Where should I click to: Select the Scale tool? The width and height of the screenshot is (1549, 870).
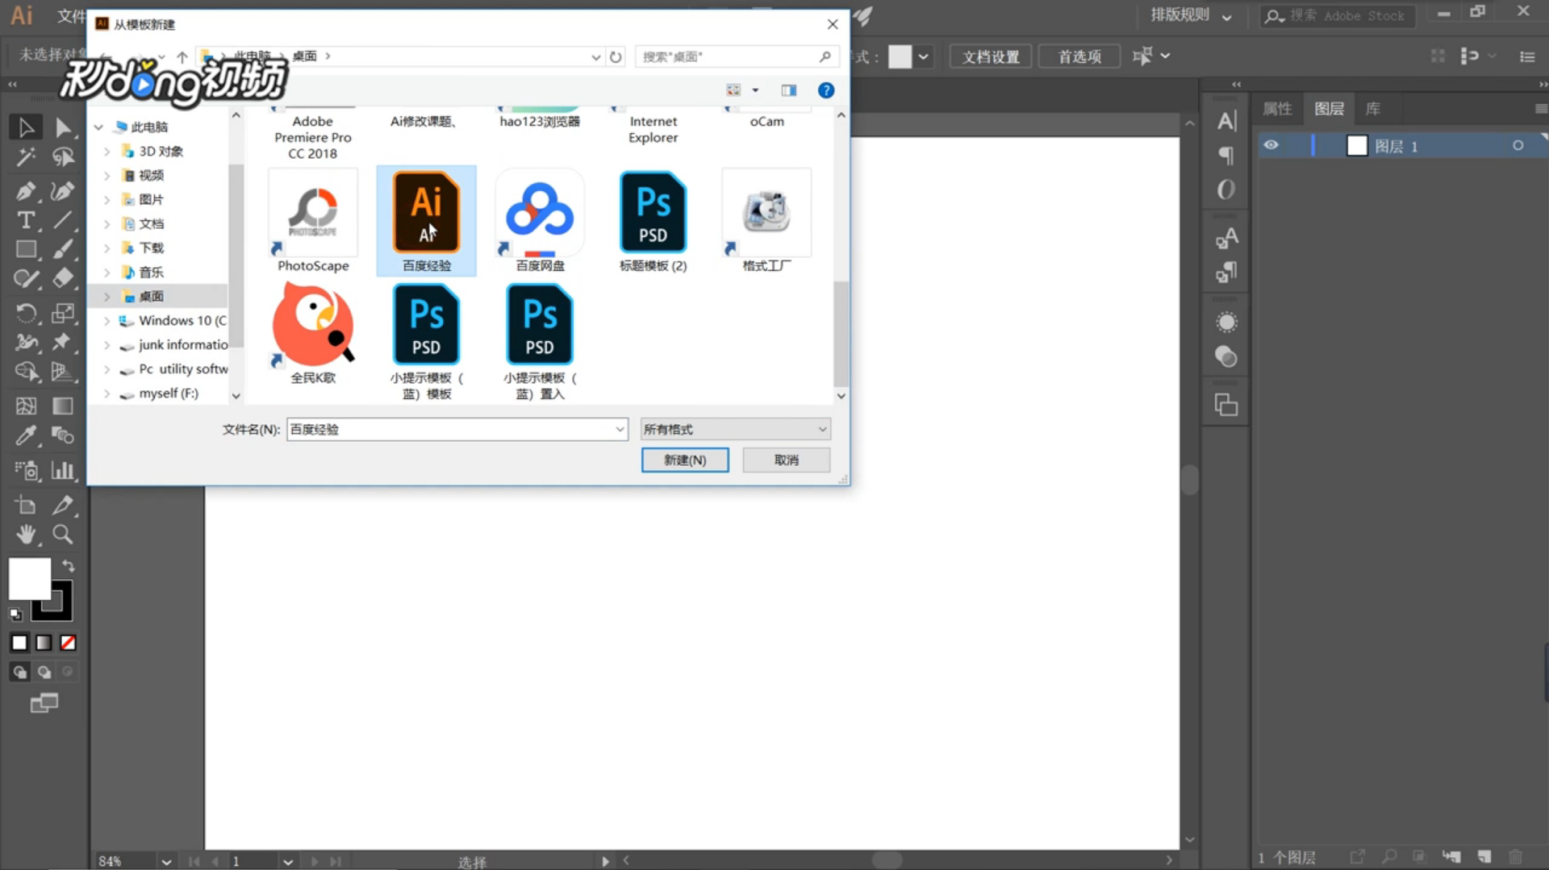pyautogui.click(x=63, y=313)
